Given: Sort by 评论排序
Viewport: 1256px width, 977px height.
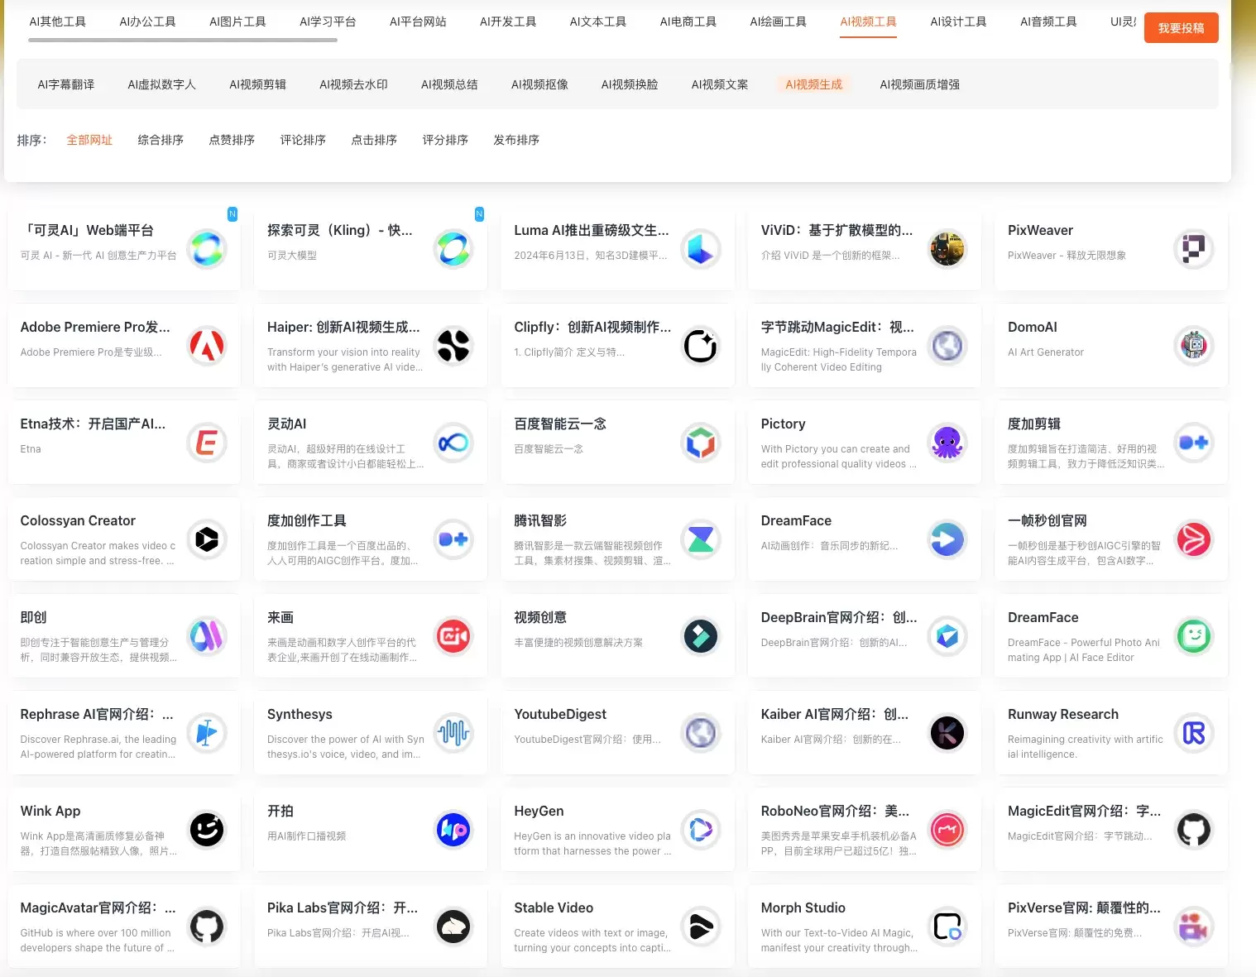Looking at the screenshot, I should 303,140.
